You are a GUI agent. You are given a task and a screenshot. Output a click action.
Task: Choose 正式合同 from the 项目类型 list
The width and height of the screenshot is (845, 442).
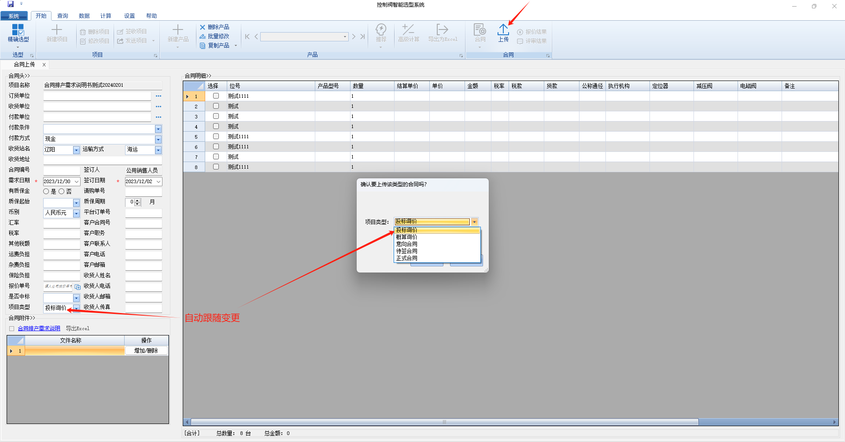[406, 258]
